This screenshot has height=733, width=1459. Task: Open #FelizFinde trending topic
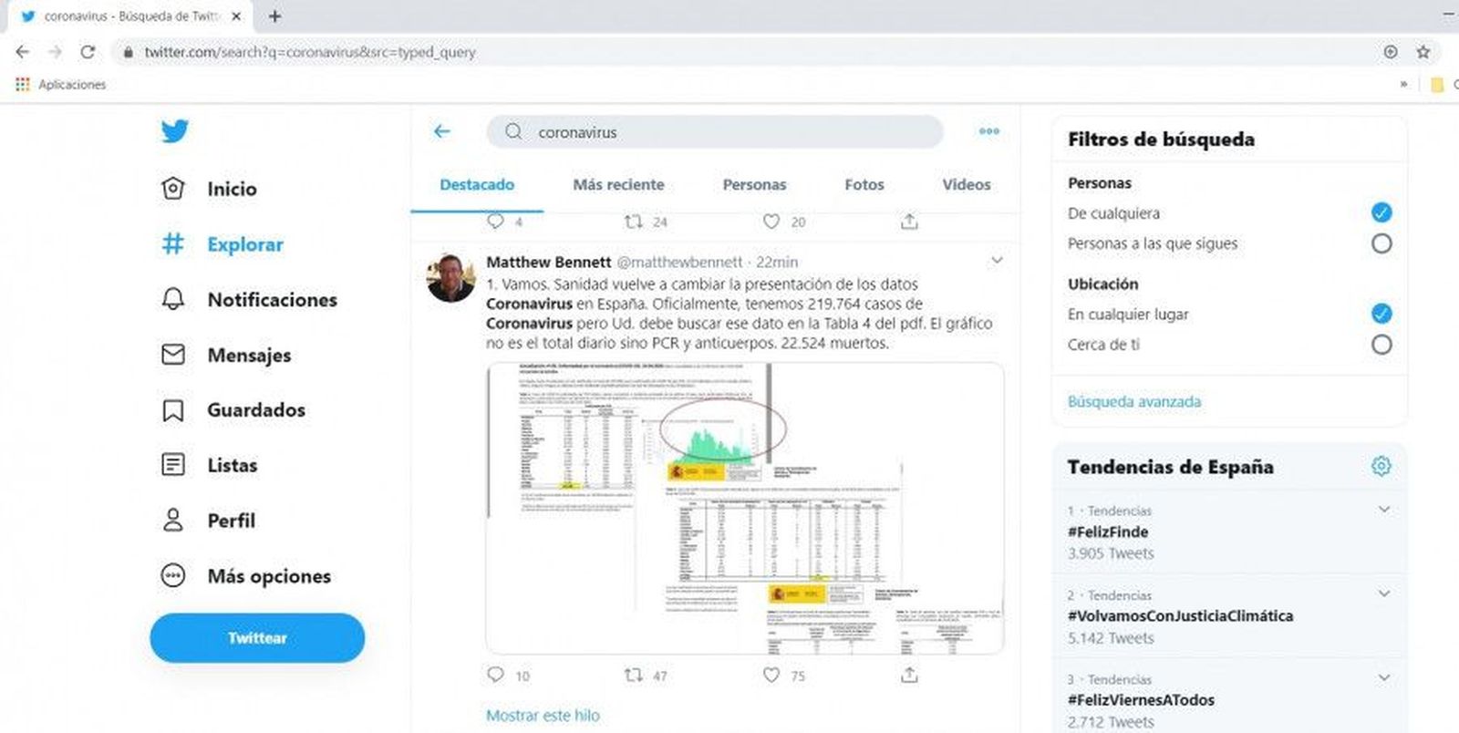(1108, 532)
